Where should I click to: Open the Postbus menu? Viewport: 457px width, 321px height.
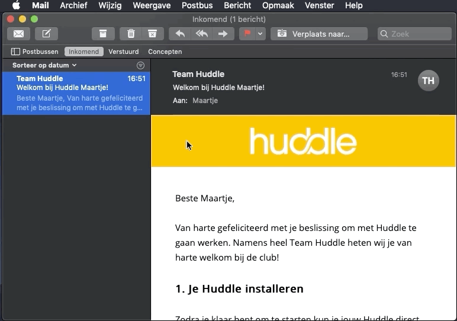[x=197, y=5]
